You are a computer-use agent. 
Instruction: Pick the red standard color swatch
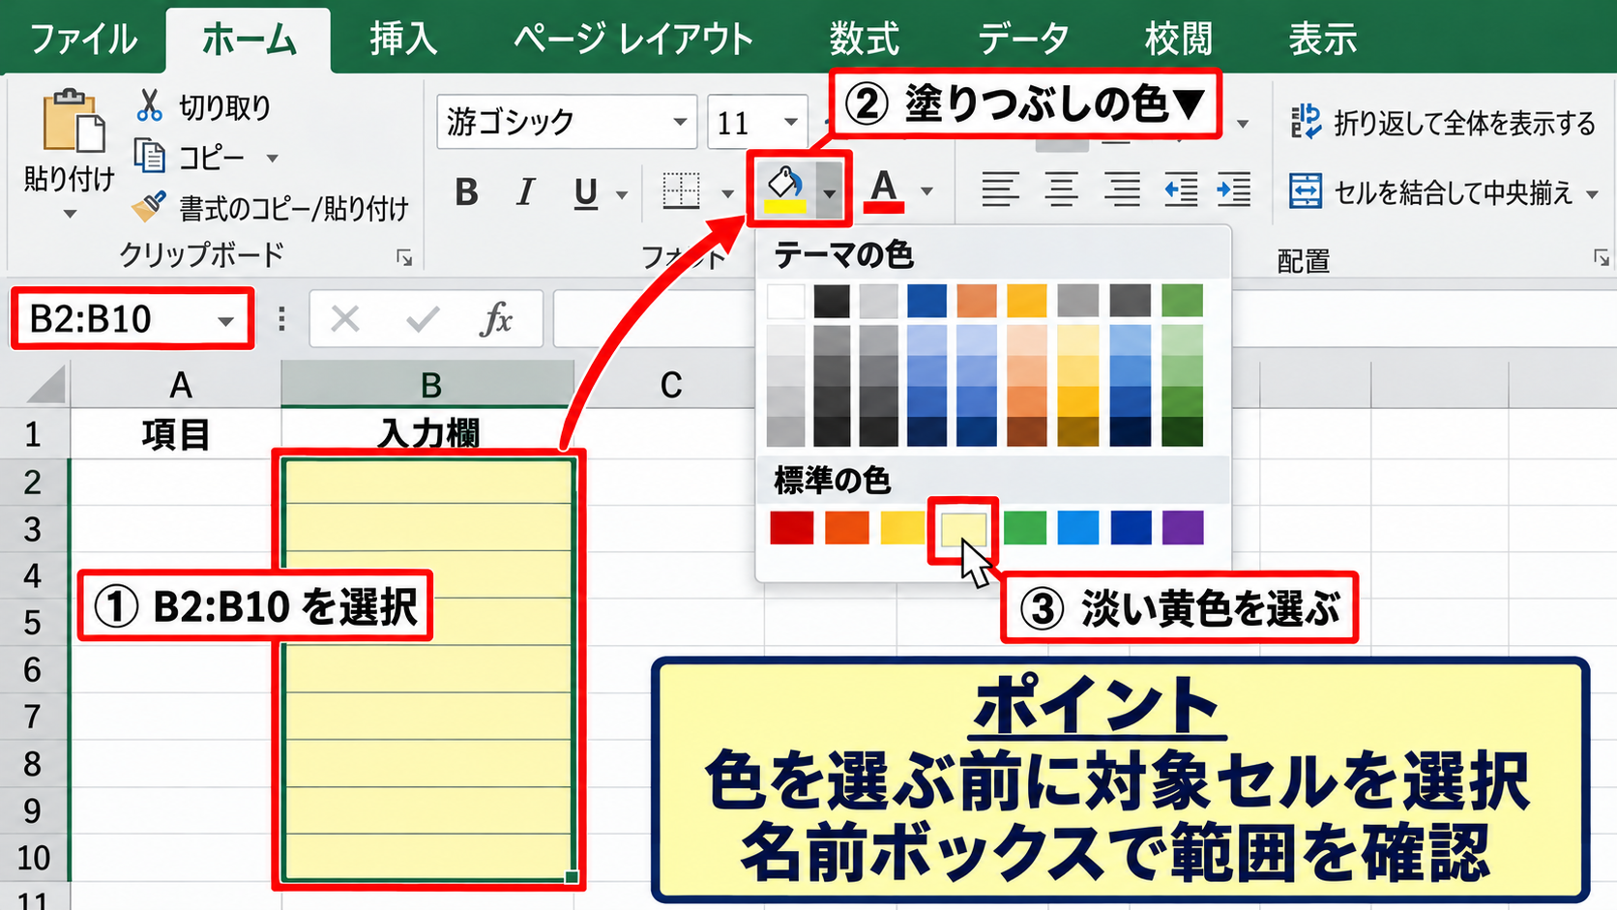coord(791,528)
